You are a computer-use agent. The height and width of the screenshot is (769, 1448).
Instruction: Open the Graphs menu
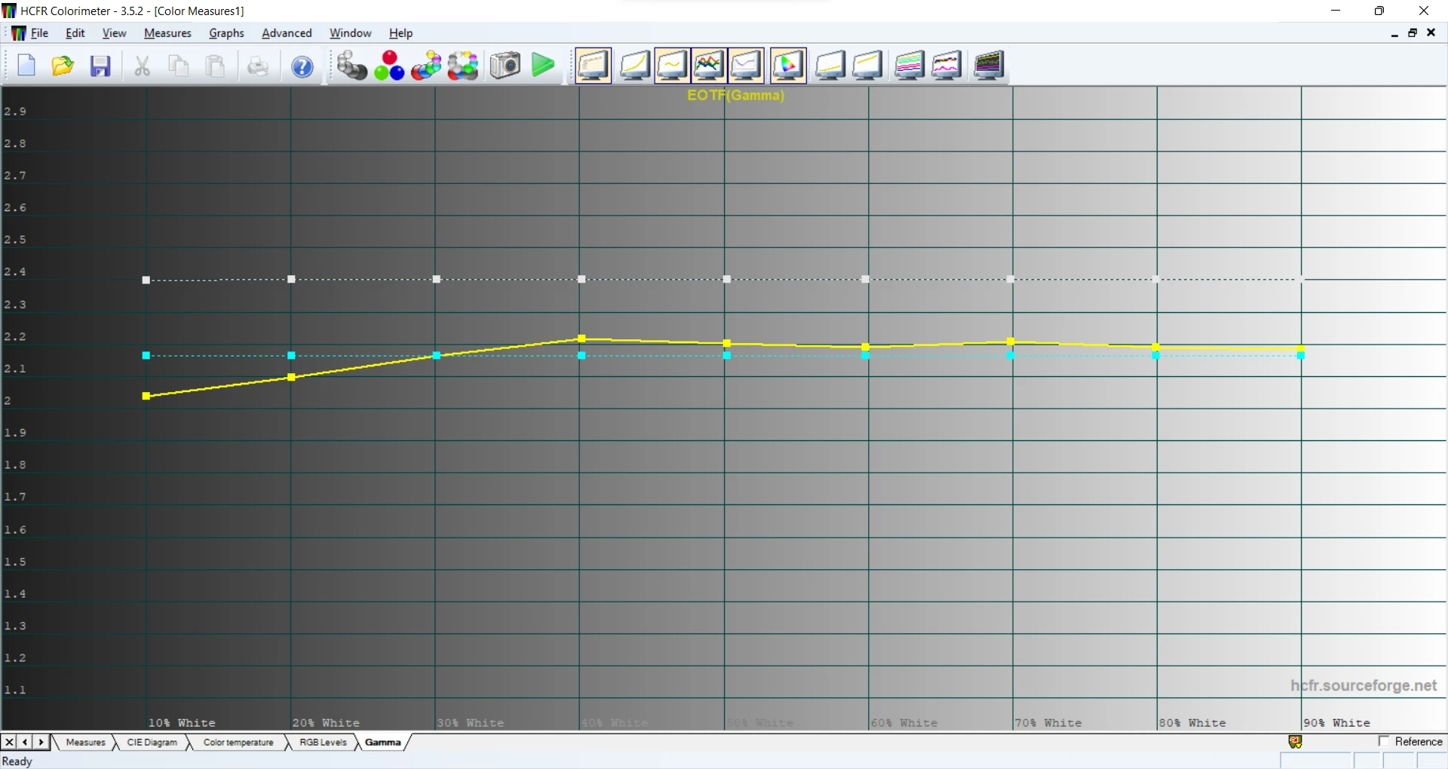click(x=226, y=33)
